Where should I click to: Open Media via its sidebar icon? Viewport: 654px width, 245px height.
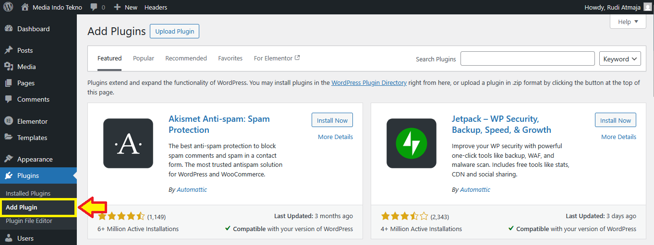(x=8, y=67)
